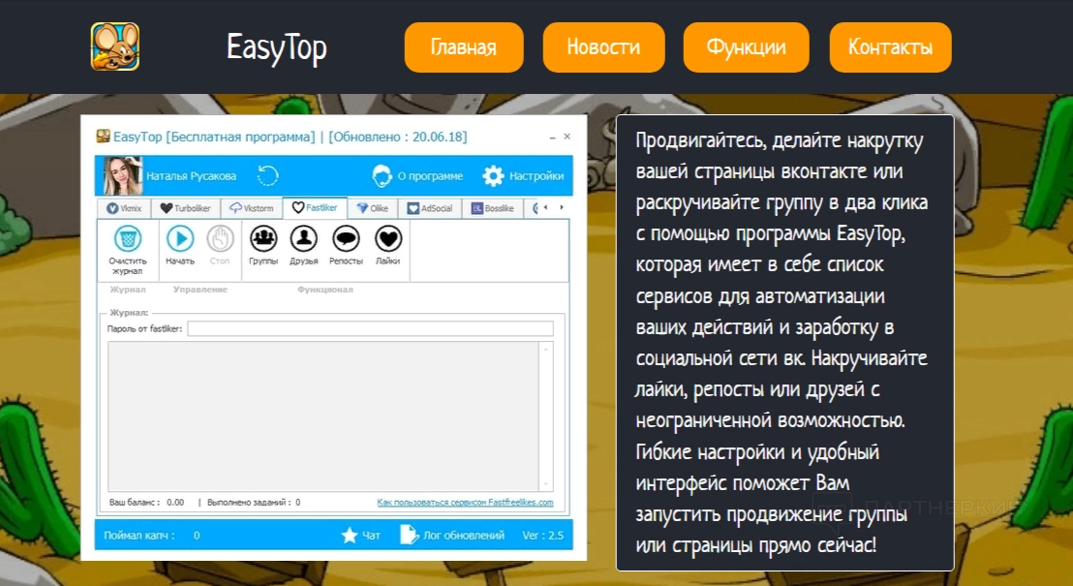Image resolution: width=1073 pixels, height=586 pixels.
Task: Open О программе support icon
Action: click(x=382, y=176)
